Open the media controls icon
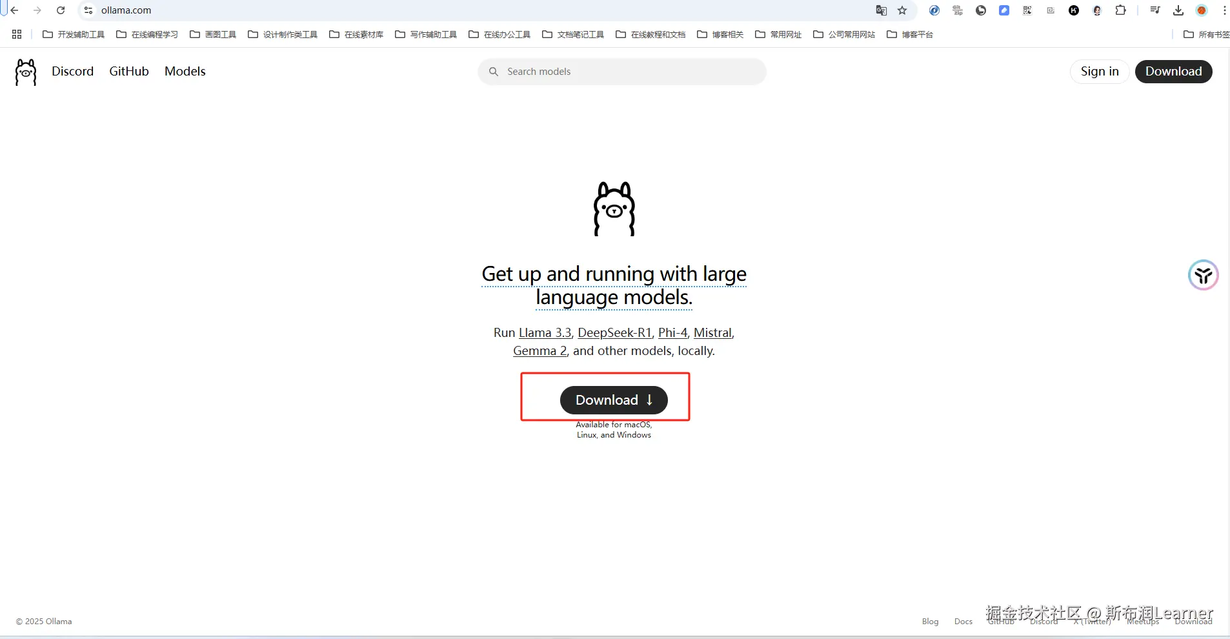Image resolution: width=1230 pixels, height=639 pixels. point(1155,10)
